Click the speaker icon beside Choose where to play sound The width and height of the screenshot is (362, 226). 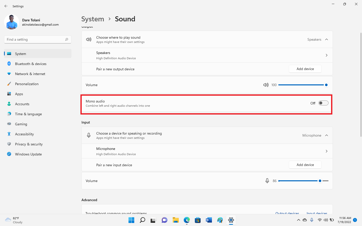pos(89,39)
